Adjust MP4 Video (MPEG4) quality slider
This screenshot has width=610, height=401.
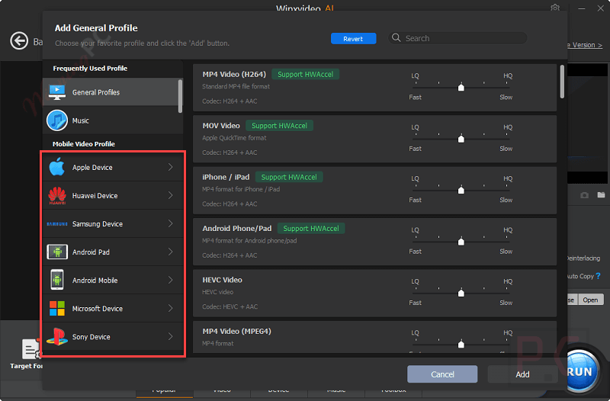[x=461, y=343]
